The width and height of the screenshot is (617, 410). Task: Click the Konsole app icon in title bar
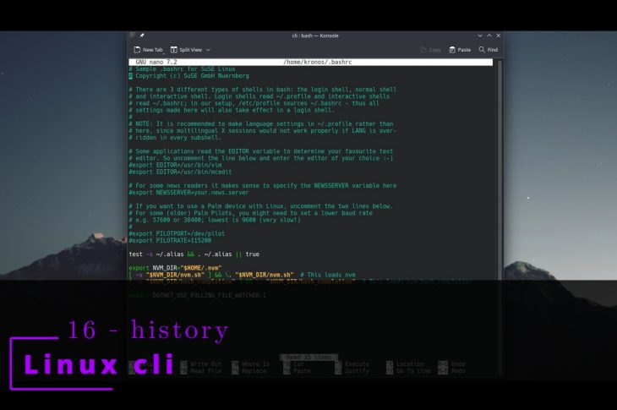pyautogui.click(x=132, y=36)
